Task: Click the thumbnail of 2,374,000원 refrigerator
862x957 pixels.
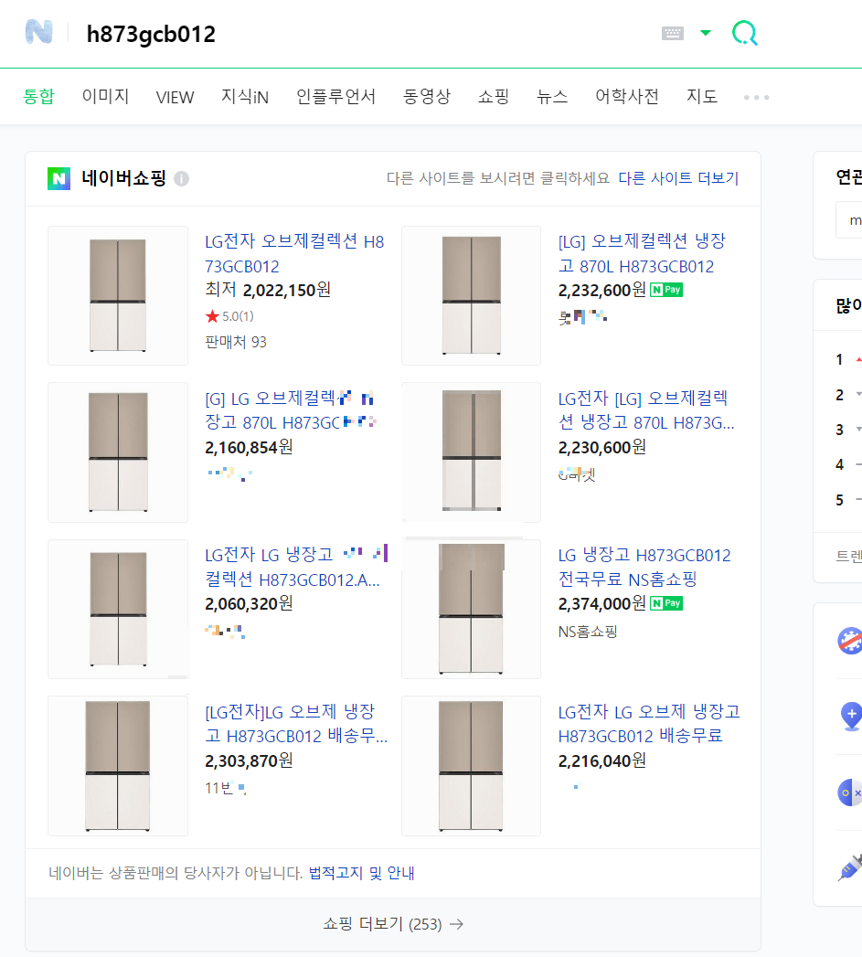Action: click(x=472, y=609)
